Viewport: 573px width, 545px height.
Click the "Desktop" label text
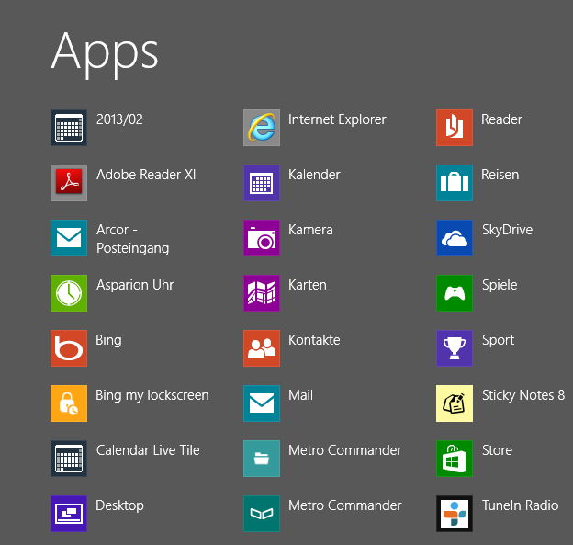pyautogui.click(x=120, y=506)
